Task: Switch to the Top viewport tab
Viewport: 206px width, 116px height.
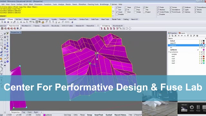Action: tap(23, 112)
